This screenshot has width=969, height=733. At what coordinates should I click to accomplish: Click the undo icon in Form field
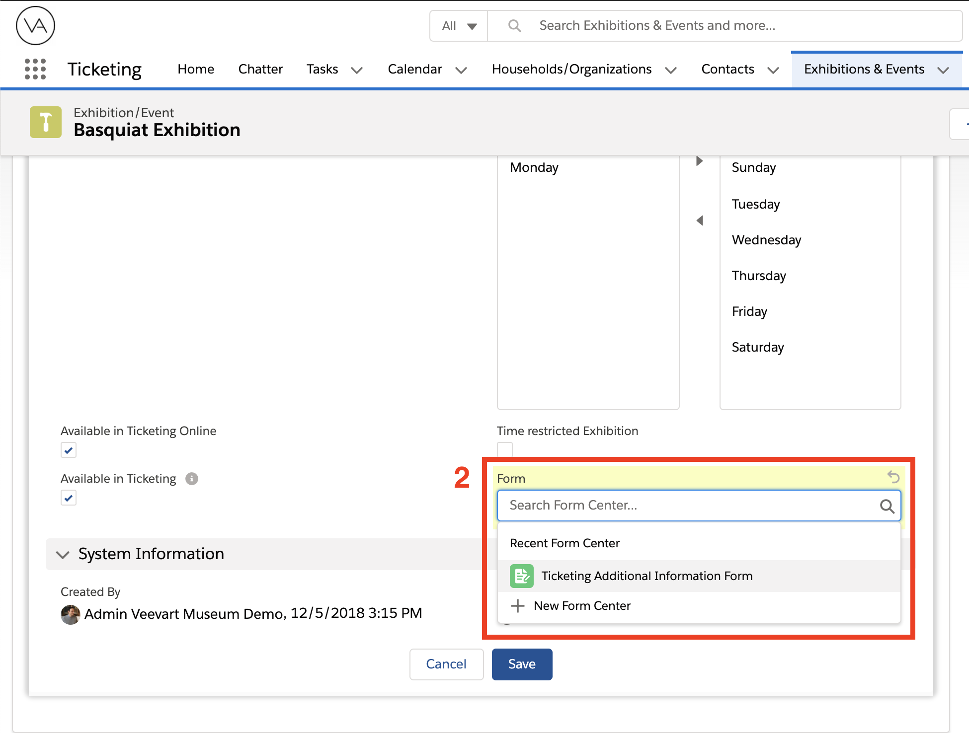point(893,477)
